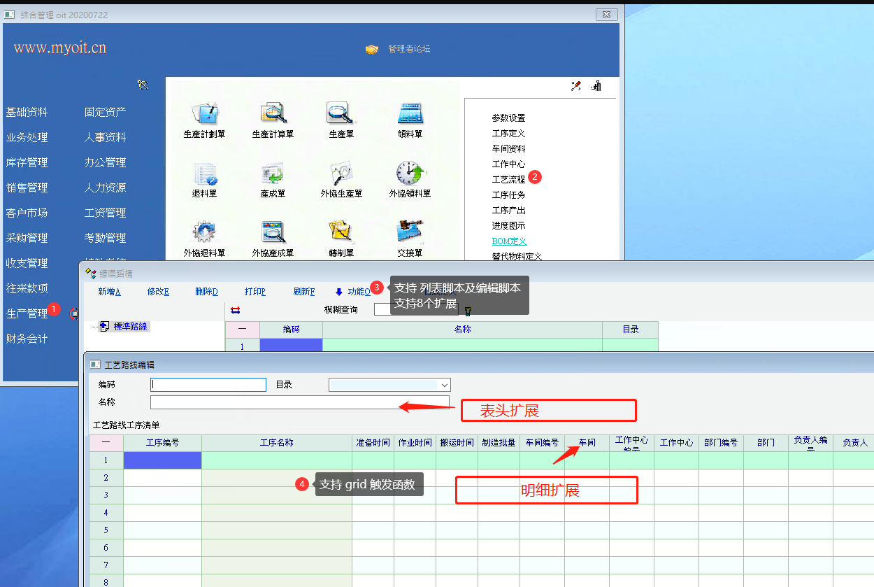Image resolution: width=874 pixels, height=587 pixels.
Task: Click 修改E in the toolbar
Action: pyautogui.click(x=158, y=292)
